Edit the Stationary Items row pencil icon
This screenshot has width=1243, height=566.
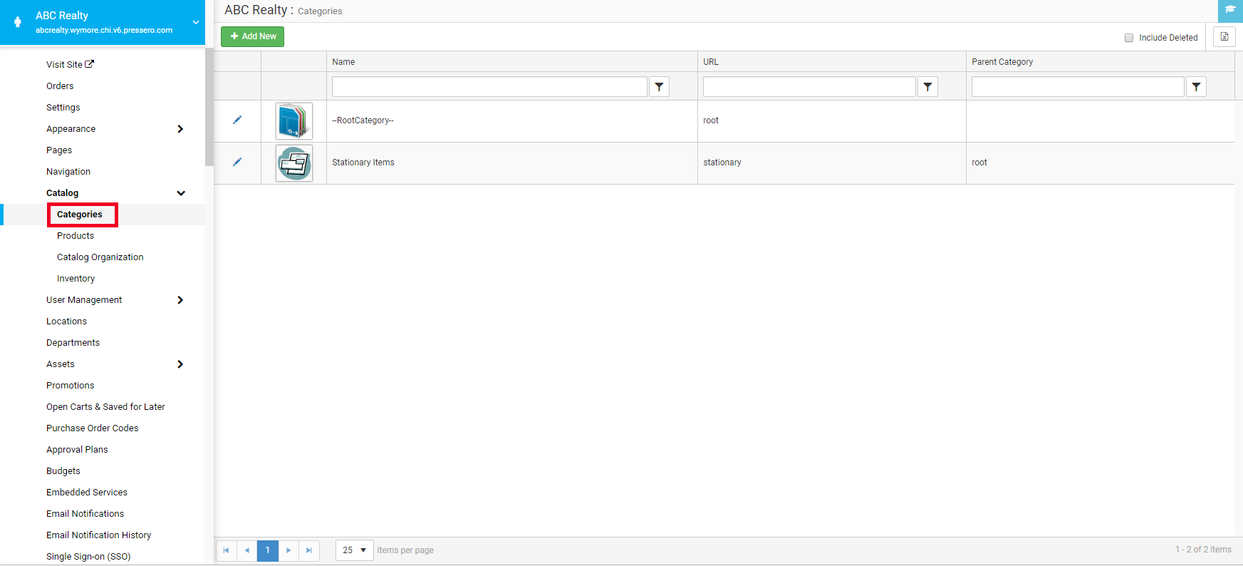coord(237,163)
